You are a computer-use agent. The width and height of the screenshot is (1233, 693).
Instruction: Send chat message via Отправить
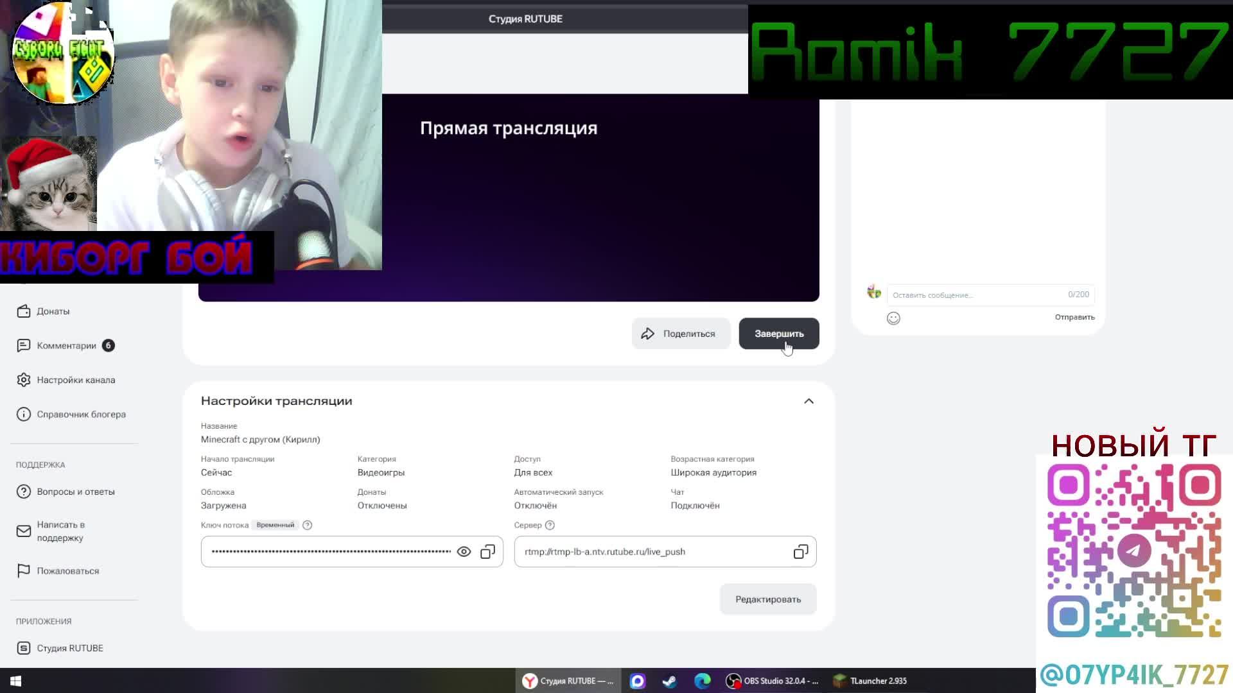pos(1074,316)
